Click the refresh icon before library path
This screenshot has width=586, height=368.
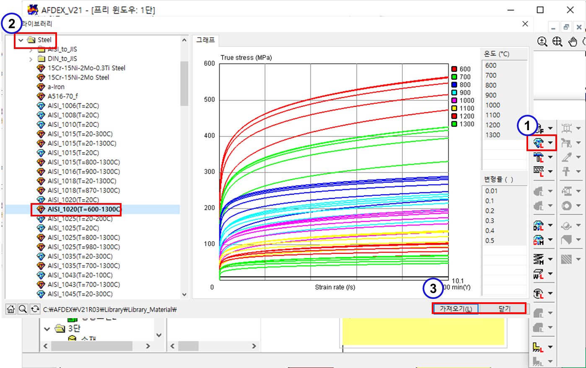(35, 309)
